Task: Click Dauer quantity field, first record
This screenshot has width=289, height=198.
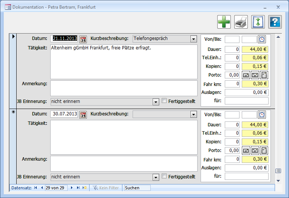Action: 232,49
